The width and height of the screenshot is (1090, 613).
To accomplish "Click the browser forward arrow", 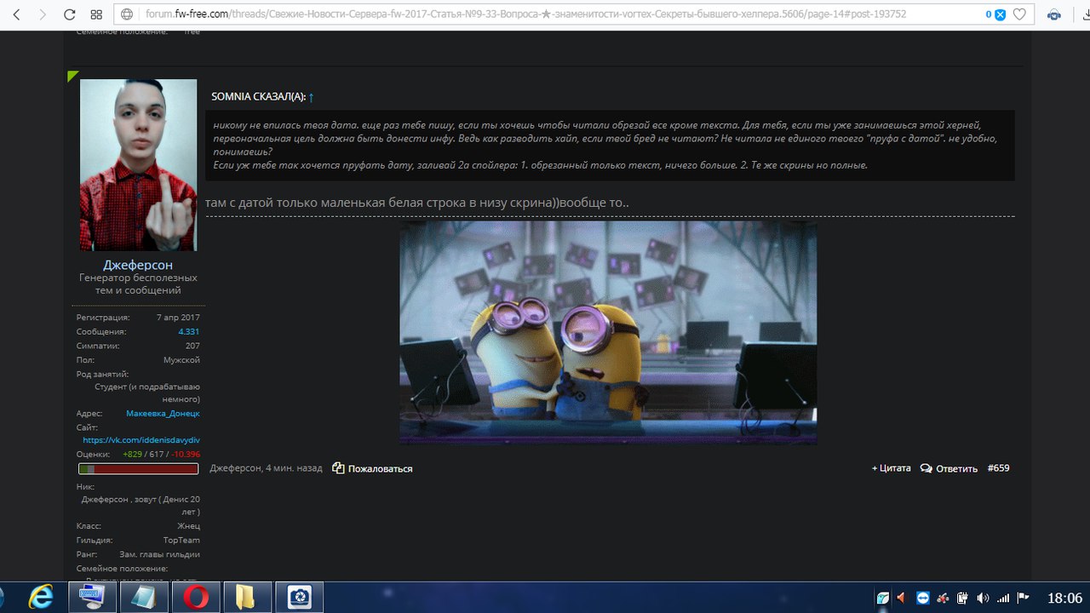I will (42, 14).
